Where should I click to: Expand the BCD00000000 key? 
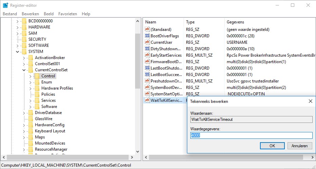(18, 21)
